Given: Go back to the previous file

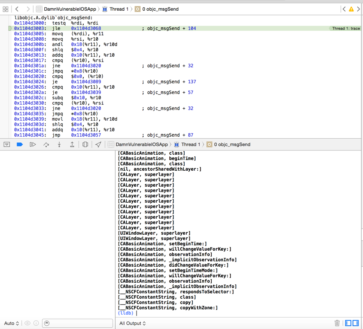Looking at the screenshot, I should coord(17,9).
